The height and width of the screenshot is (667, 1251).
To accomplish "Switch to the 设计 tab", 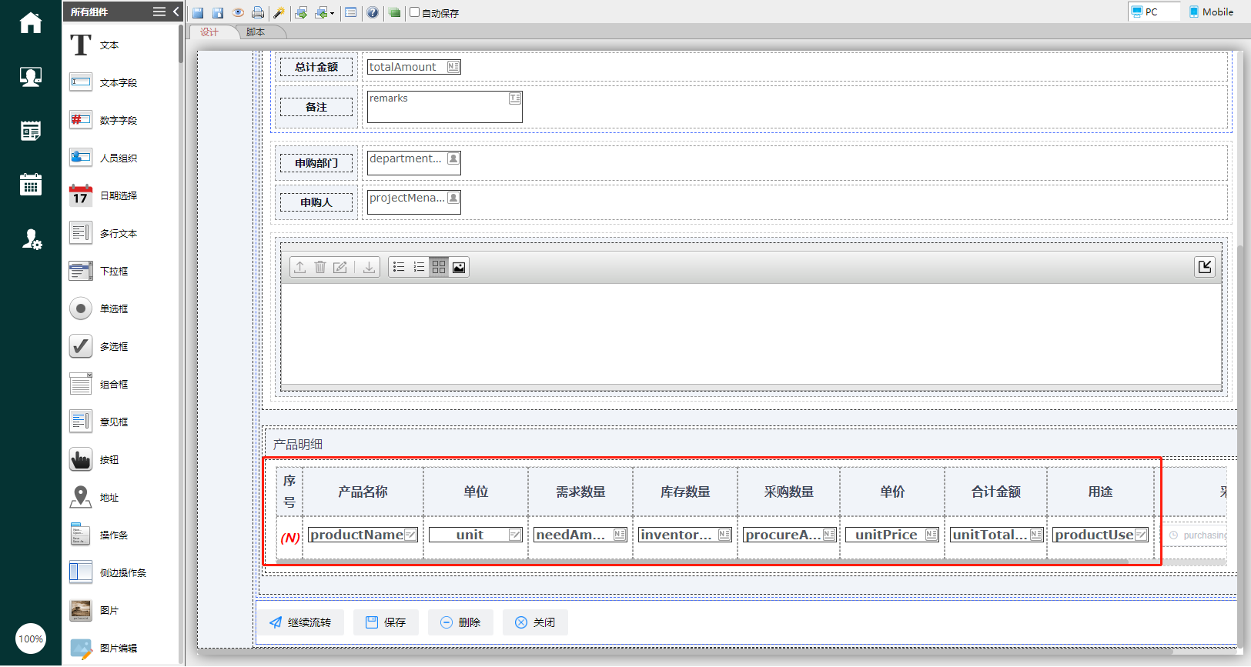I will tap(209, 32).
